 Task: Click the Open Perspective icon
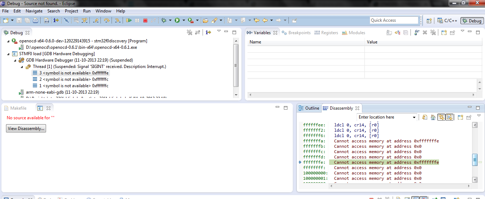[x=429, y=21]
